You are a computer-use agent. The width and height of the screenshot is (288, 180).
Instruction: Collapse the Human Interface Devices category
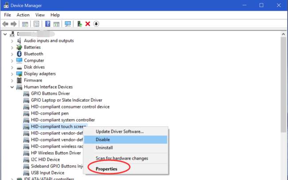click(x=12, y=87)
